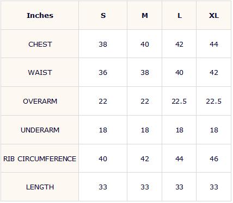Select rib circumference value 40 for S
Screen dimensions: 233x203
(x=103, y=159)
